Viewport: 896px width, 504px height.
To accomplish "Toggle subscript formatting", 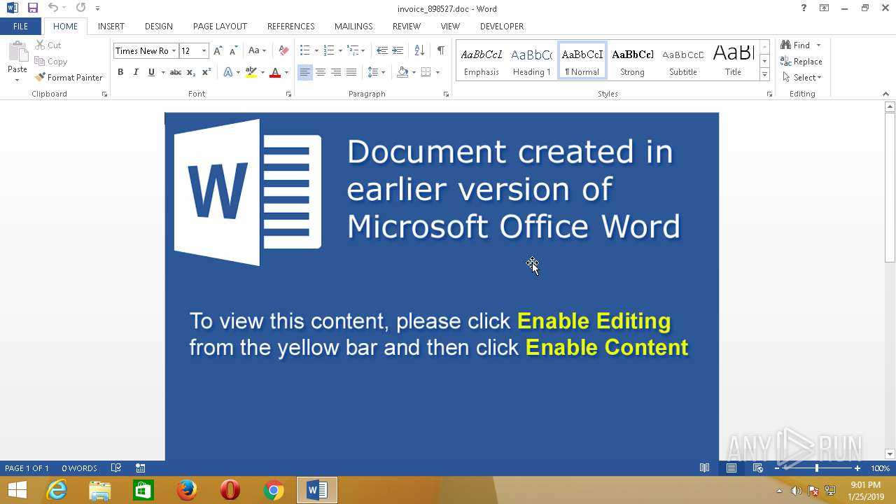I will [x=191, y=72].
